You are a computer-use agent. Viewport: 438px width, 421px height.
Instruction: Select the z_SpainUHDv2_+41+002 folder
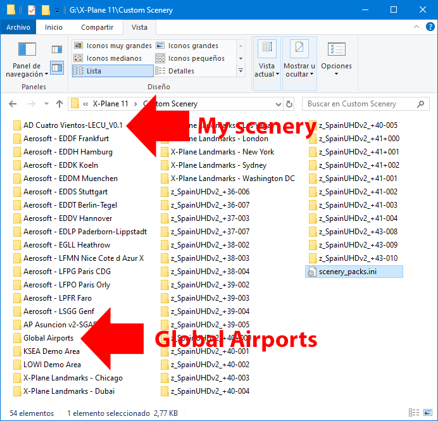[x=354, y=165]
